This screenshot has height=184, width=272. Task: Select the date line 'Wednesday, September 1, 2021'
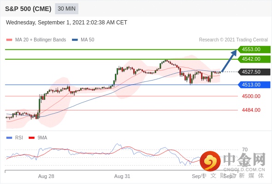(45, 23)
